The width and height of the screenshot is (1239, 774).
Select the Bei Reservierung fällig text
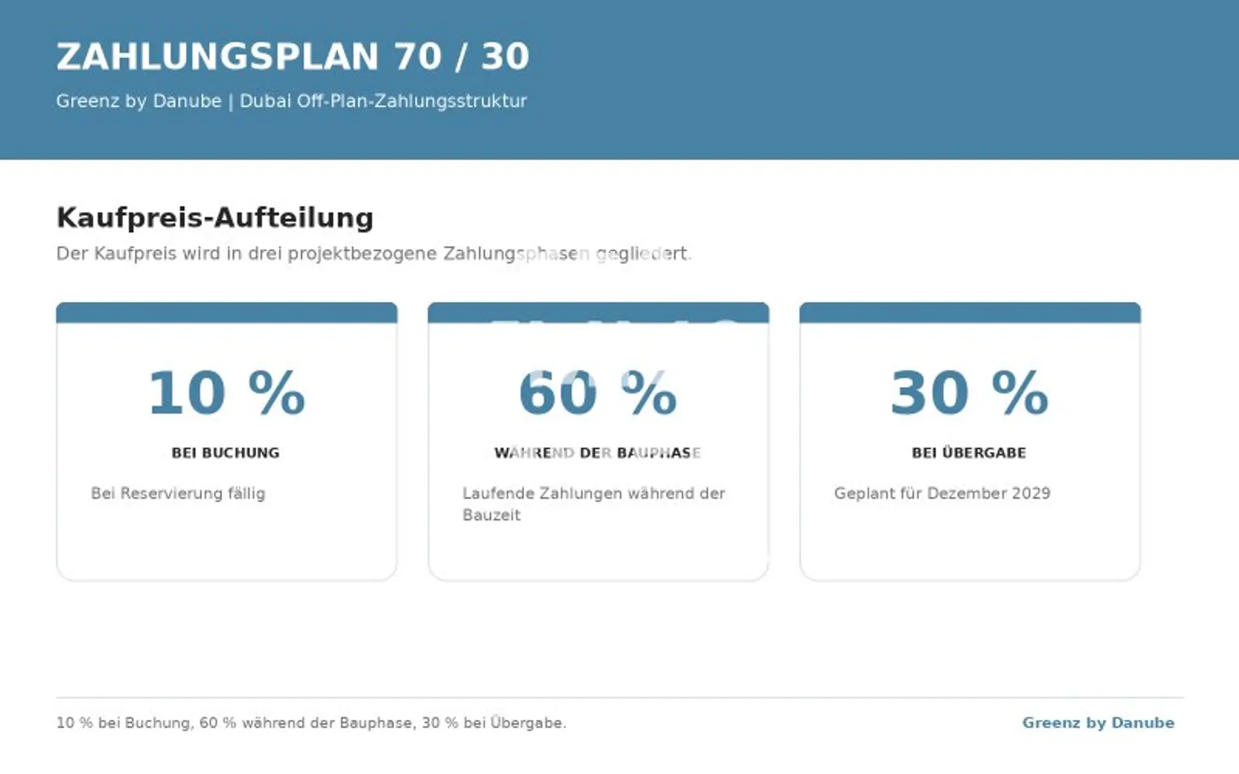[x=178, y=493]
